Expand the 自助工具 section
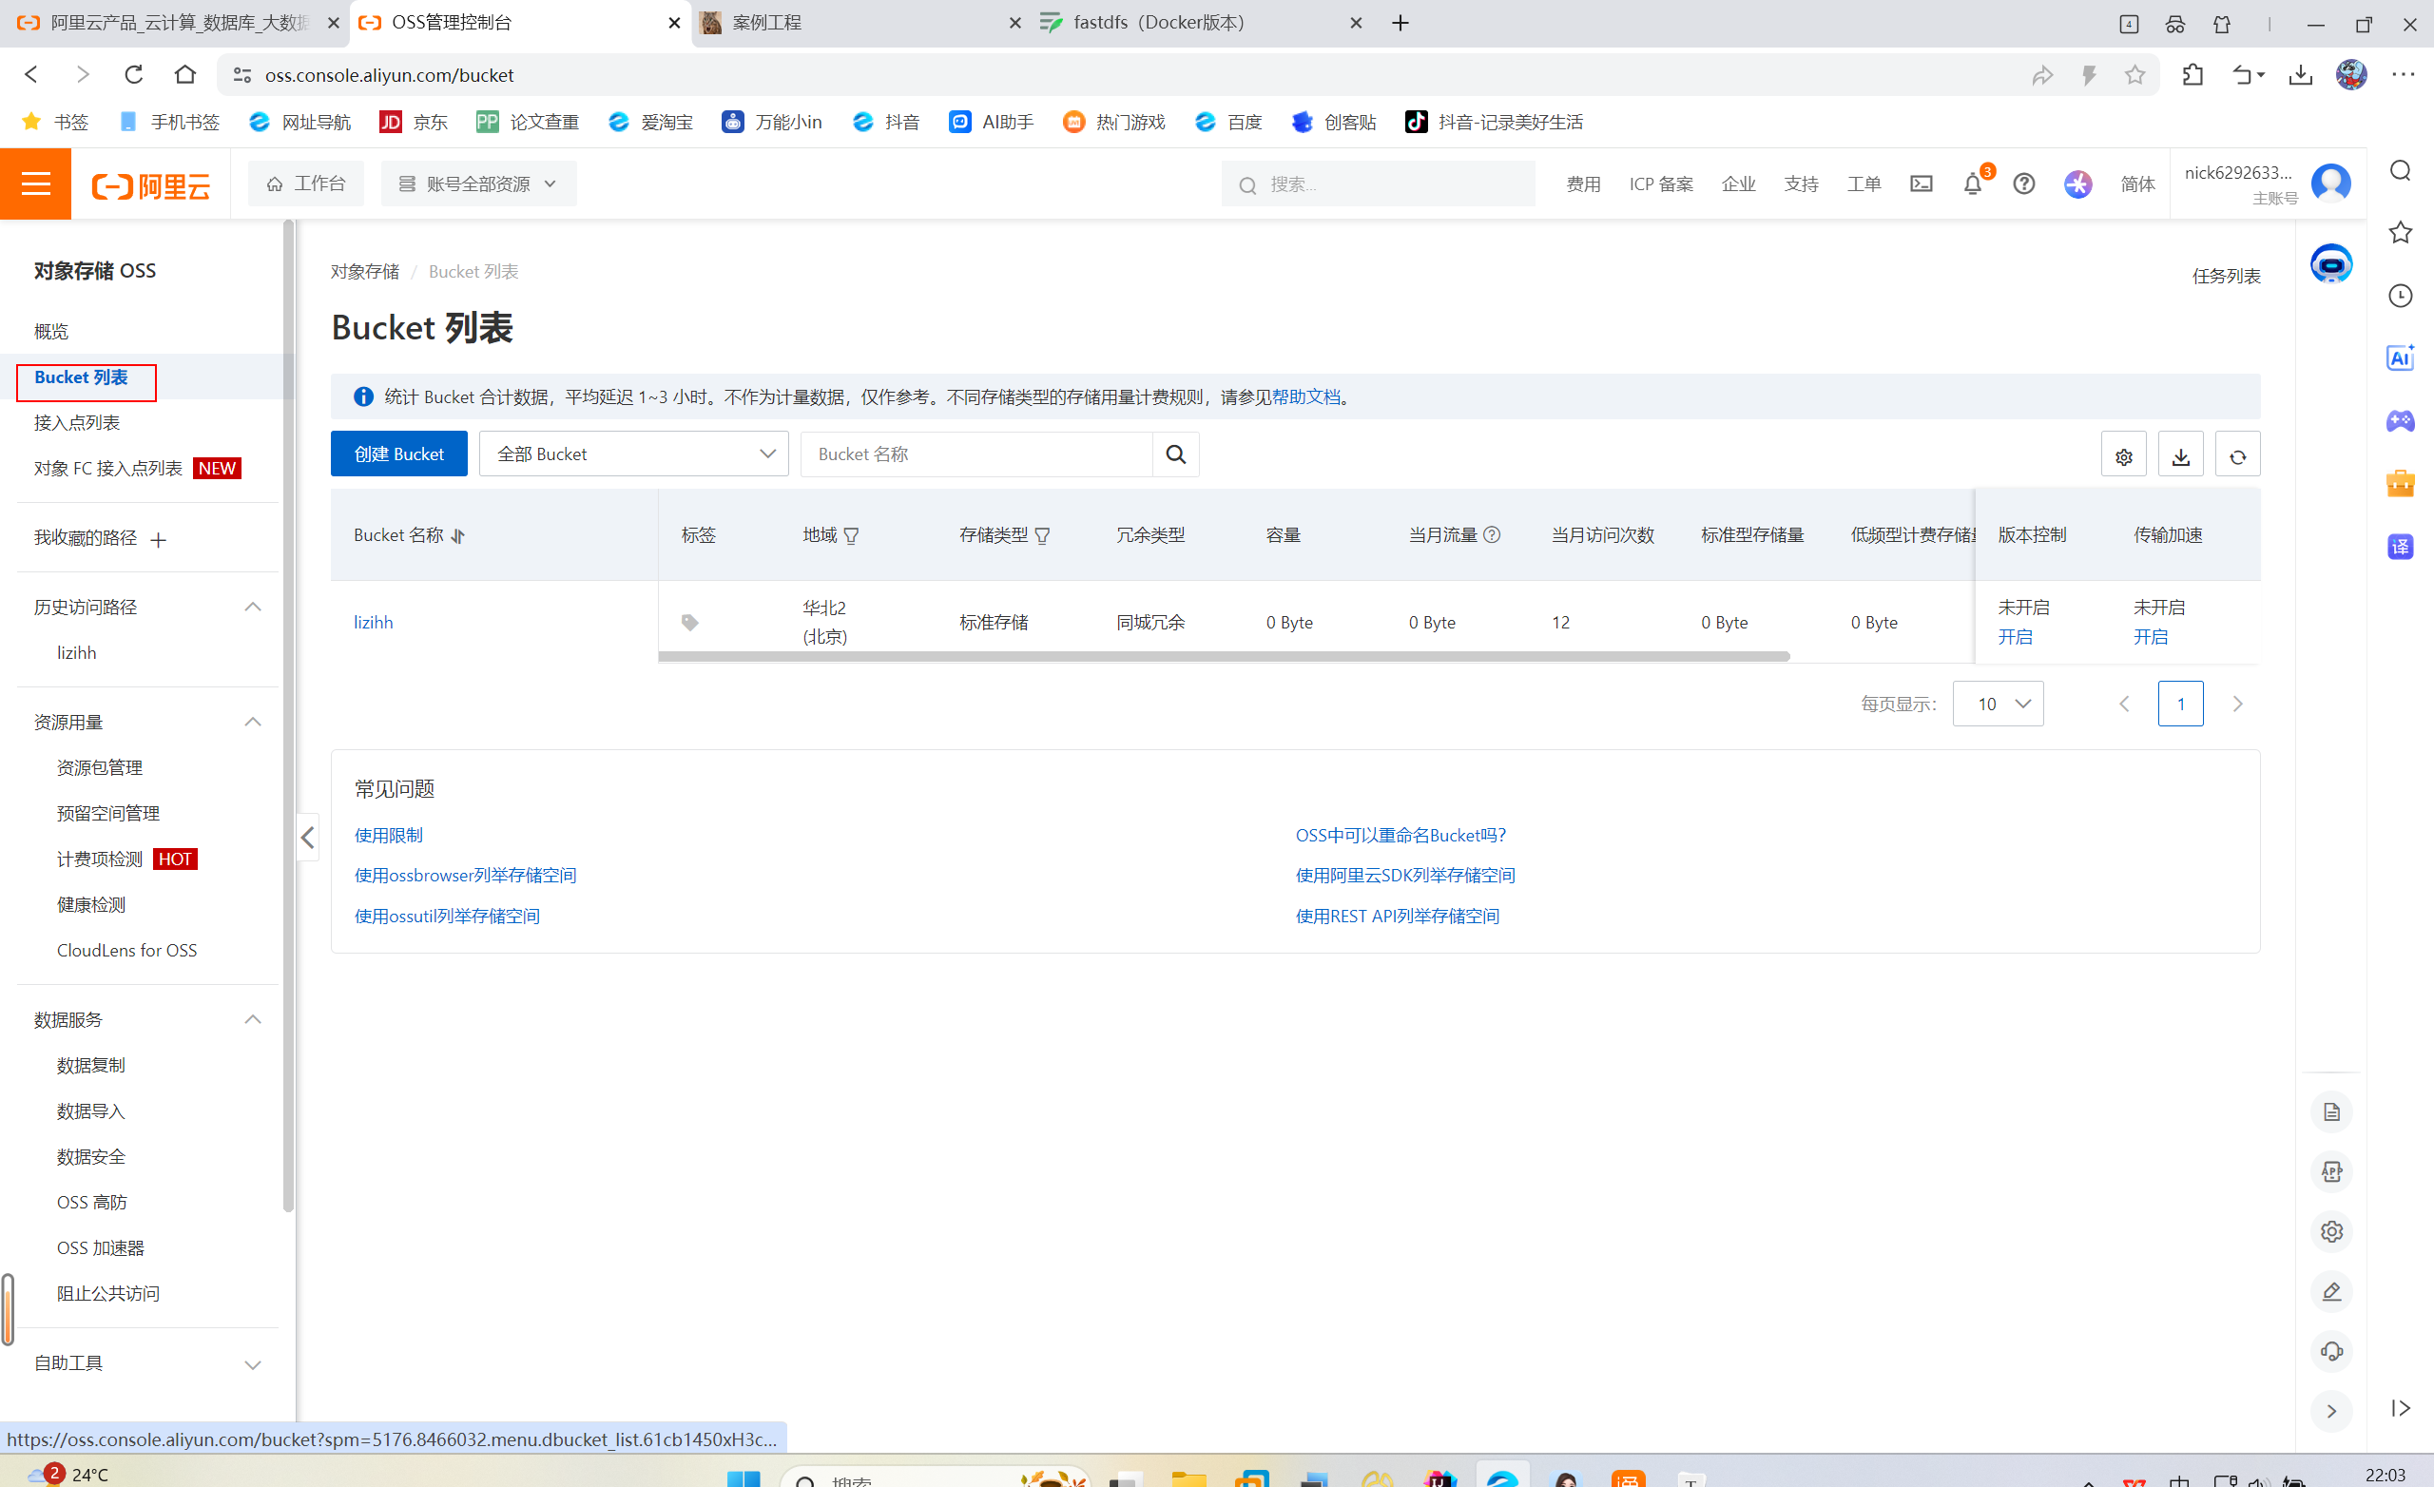The width and height of the screenshot is (2434, 1487). tap(253, 1363)
